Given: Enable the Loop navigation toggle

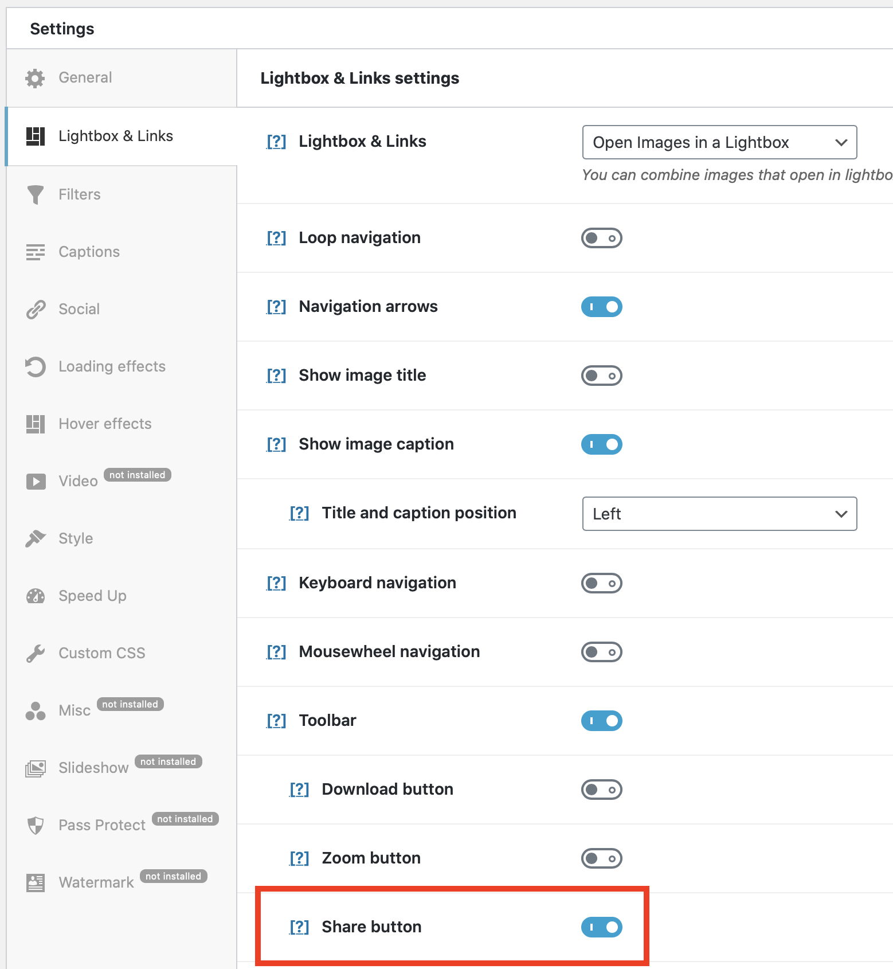Looking at the screenshot, I should (x=602, y=238).
